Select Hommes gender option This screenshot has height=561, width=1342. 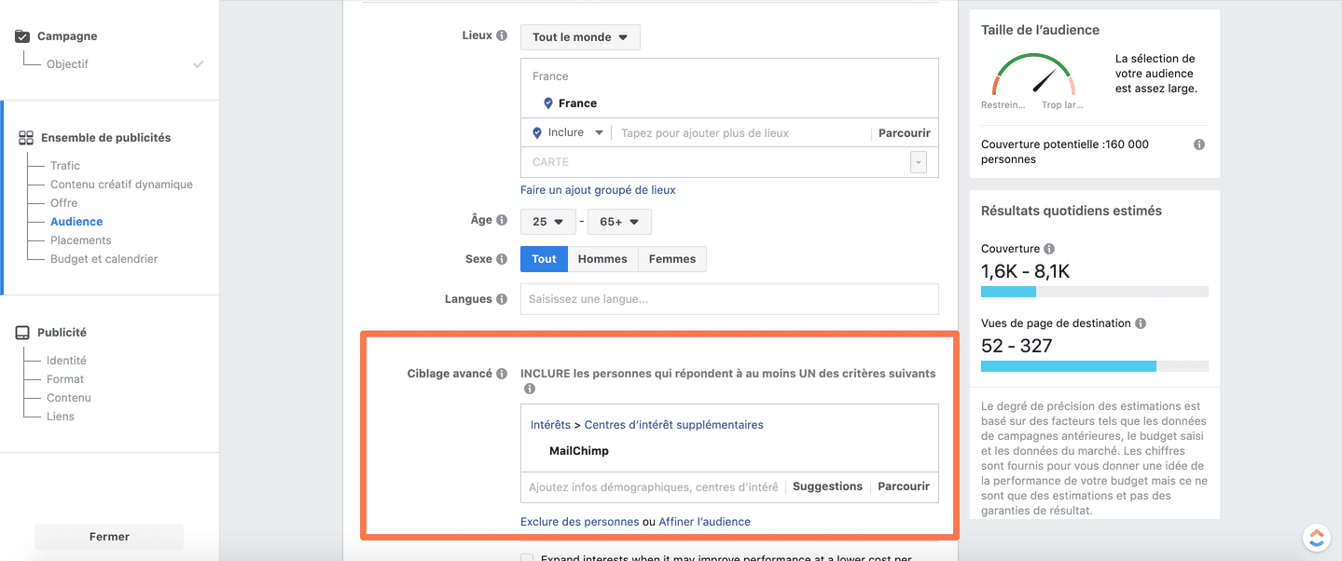pos(602,259)
